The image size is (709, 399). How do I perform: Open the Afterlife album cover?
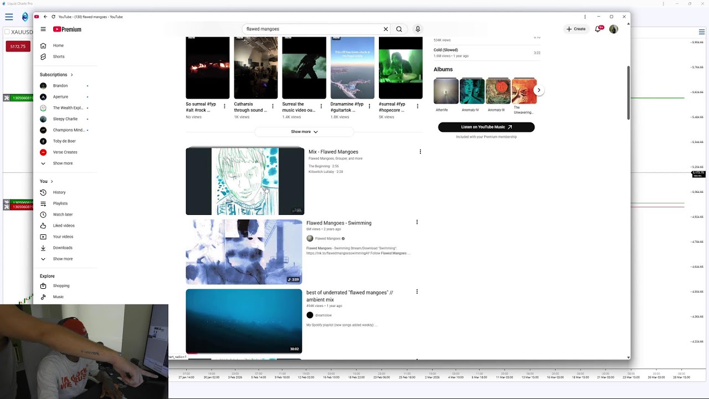[x=446, y=91]
